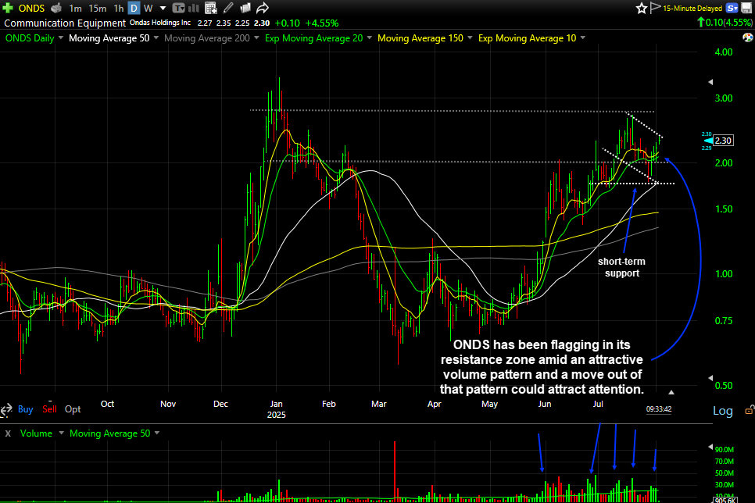755x503 pixels.
Task: Close the Volume panel with the x
Action: coord(7,433)
